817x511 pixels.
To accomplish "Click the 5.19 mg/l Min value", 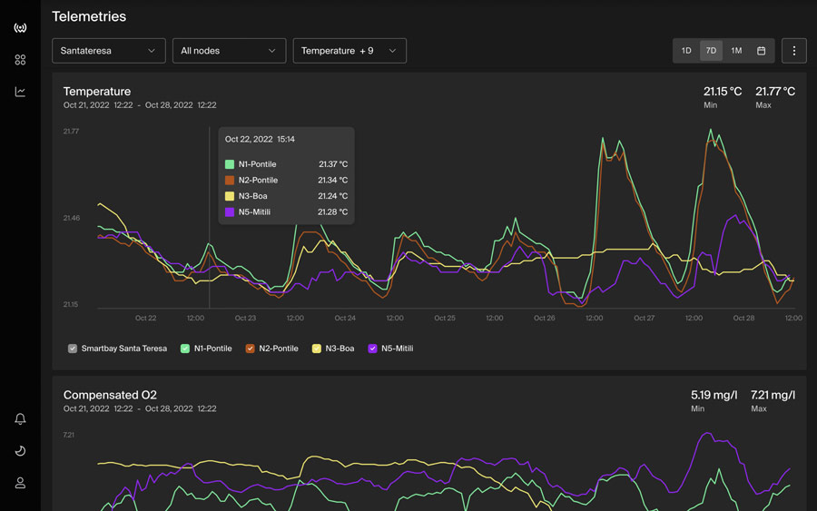I will 714,395.
